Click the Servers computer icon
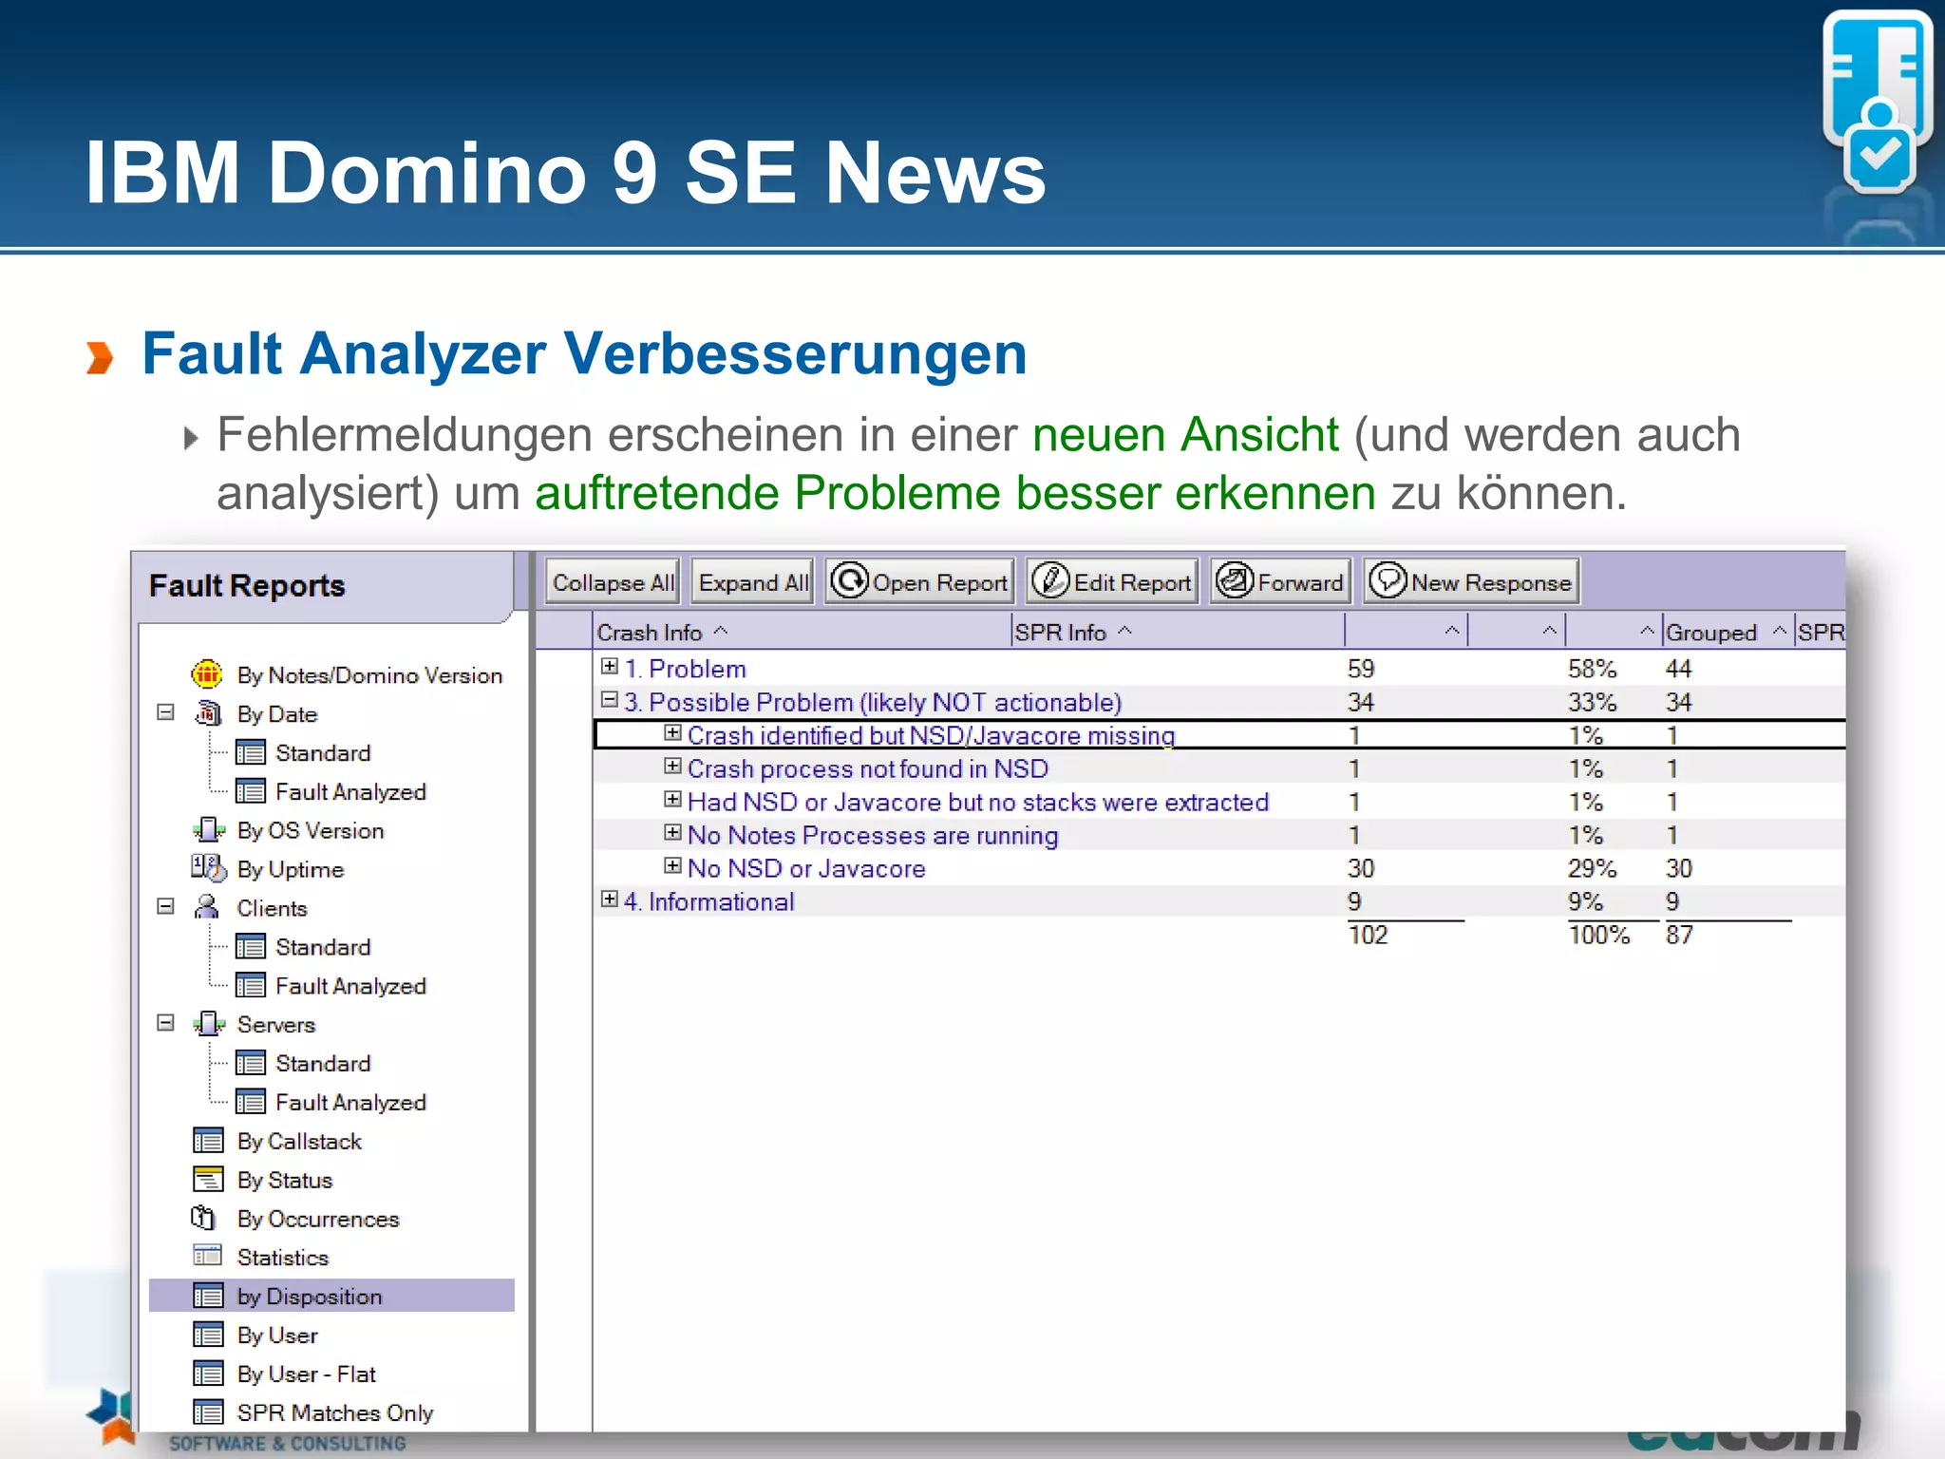Screen dimensions: 1945x1459 (x=208, y=1024)
